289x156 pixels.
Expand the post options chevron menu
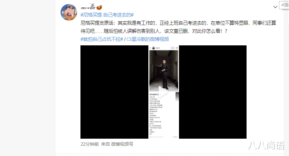[x=275, y=7]
